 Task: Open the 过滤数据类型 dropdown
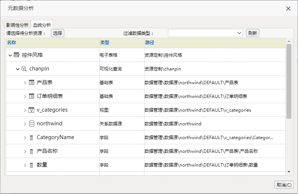[205, 33]
